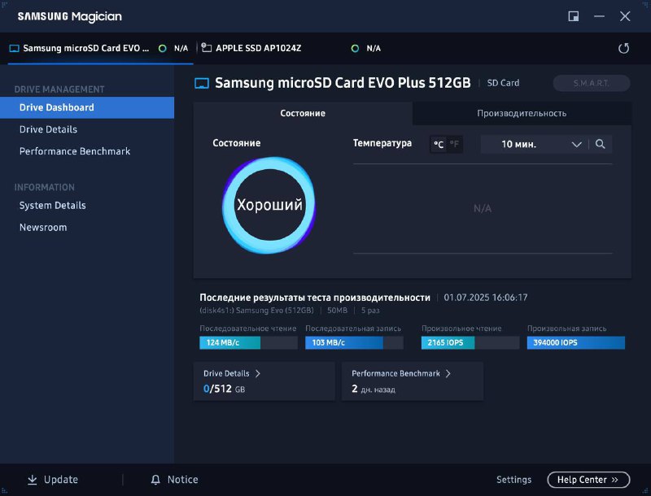Open System Details in sidebar
Image resolution: width=651 pixels, height=496 pixels.
pyautogui.click(x=87, y=205)
